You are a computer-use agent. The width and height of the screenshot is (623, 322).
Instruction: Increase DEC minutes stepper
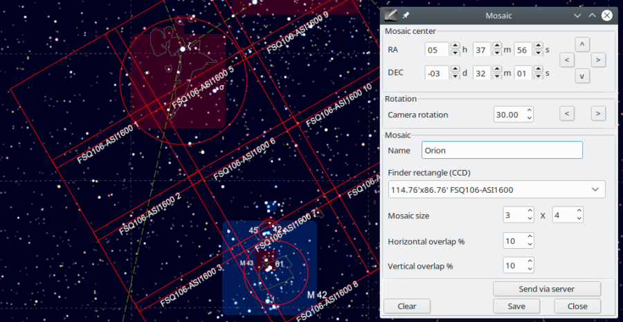point(496,69)
